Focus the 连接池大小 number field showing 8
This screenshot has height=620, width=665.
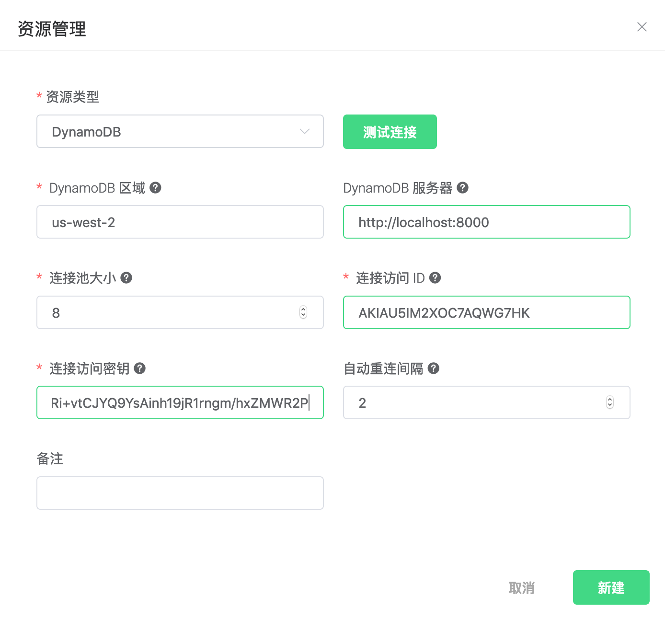click(168, 313)
